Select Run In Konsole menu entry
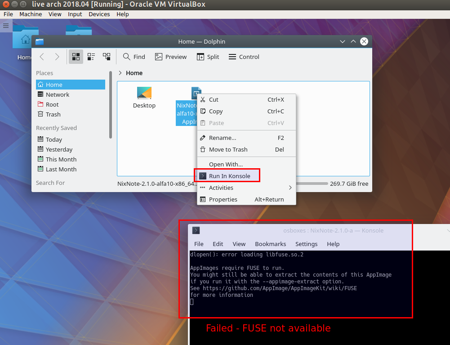This screenshot has height=345, width=450. click(x=229, y=176)
